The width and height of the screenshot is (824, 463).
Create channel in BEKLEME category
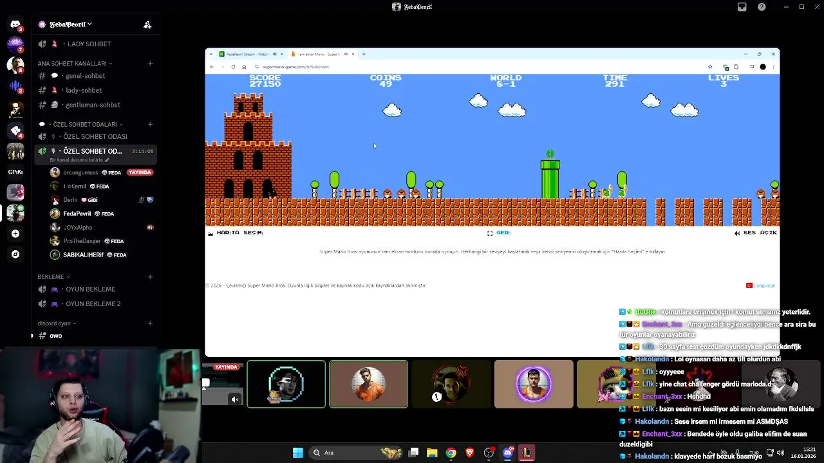150,277
